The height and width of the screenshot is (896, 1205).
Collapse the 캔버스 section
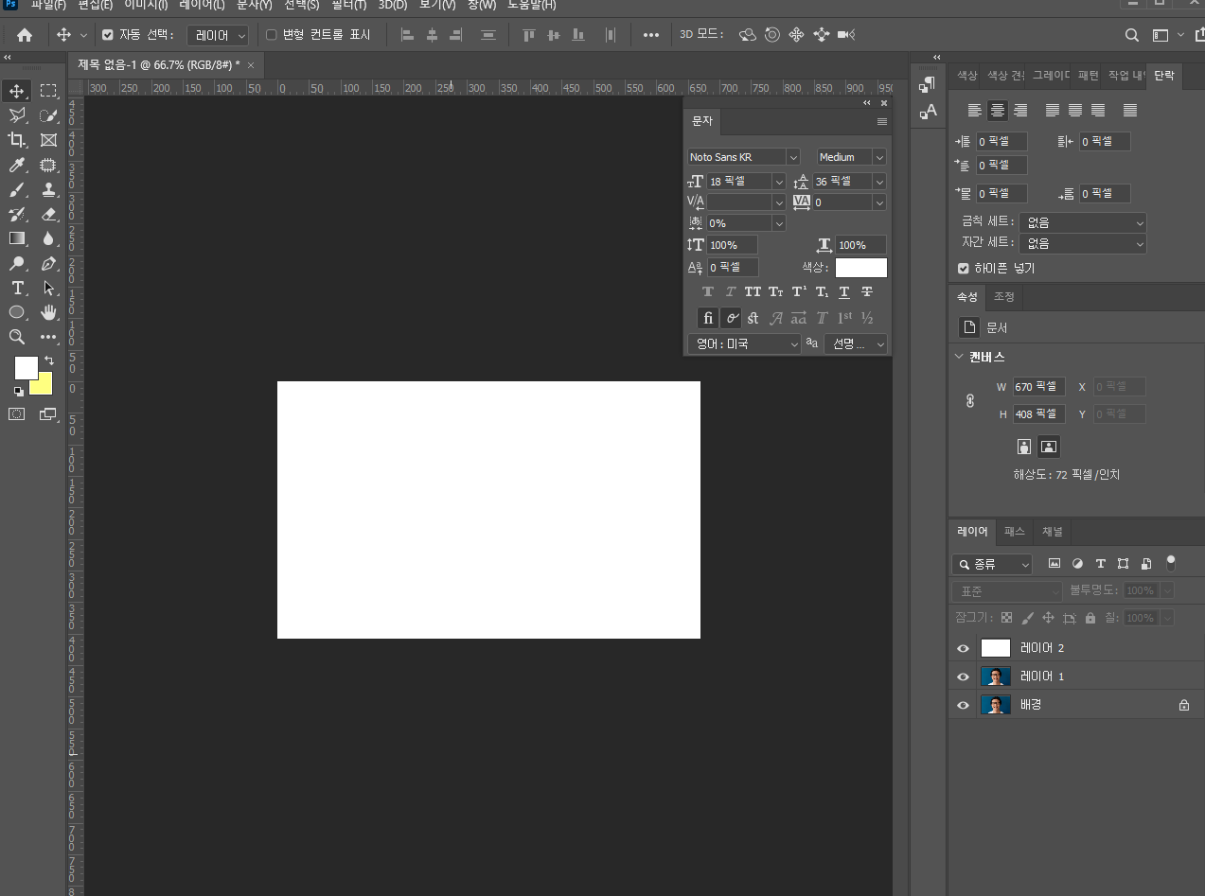click(959, 357)
